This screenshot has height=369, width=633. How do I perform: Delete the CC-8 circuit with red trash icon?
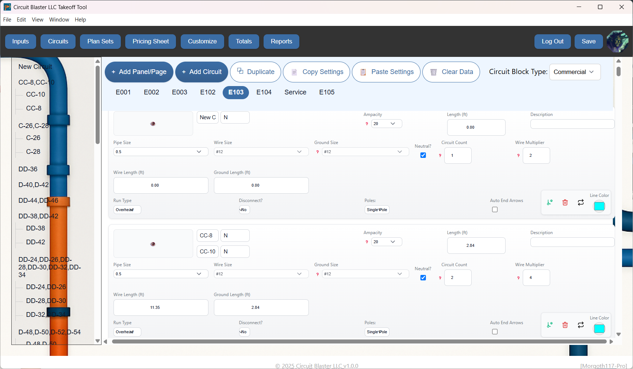(565, 325)
